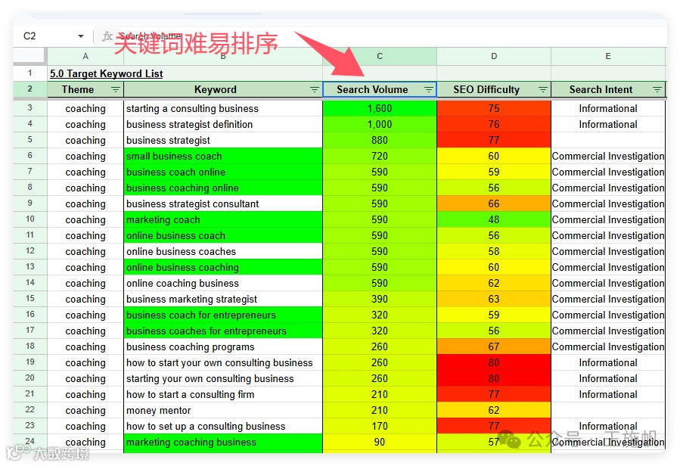Click the SEO difficulty 75 cell

(494, 108)
